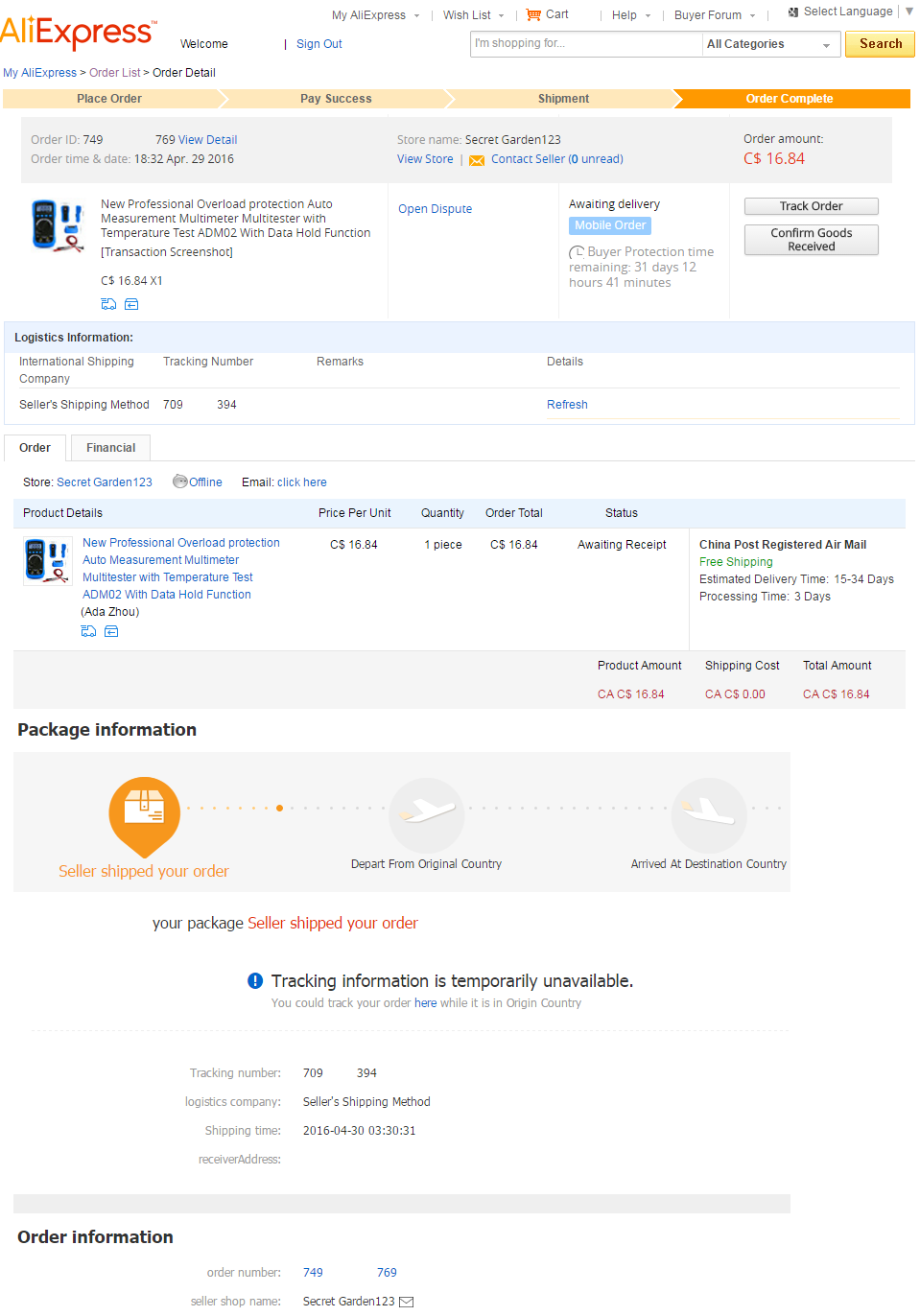Click the seller Offline status icon
This screenshot has width=920, height=1316.
point(179,482)
